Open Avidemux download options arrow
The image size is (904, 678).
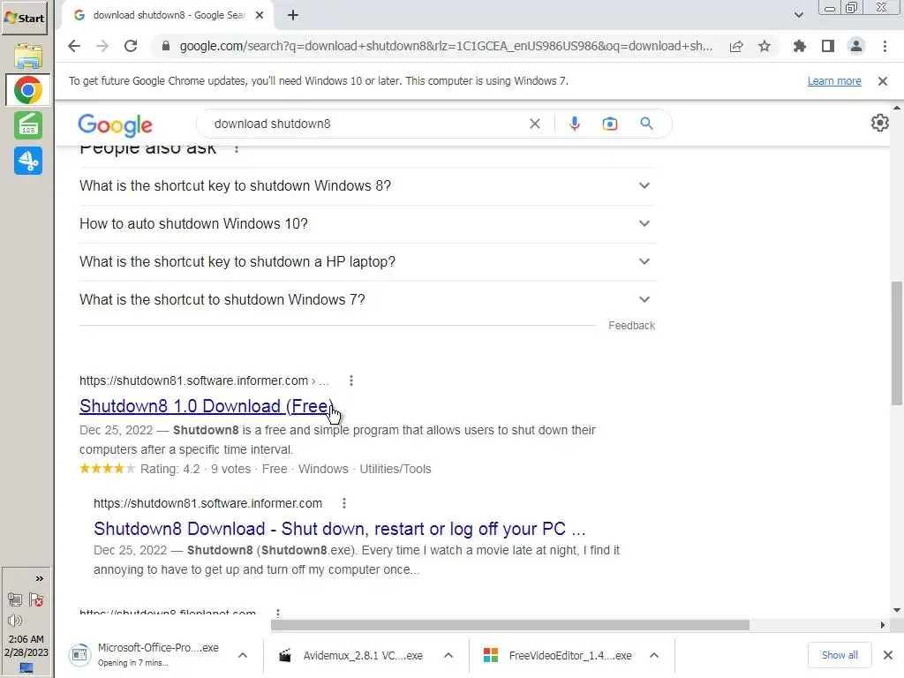tap(448, 656)
